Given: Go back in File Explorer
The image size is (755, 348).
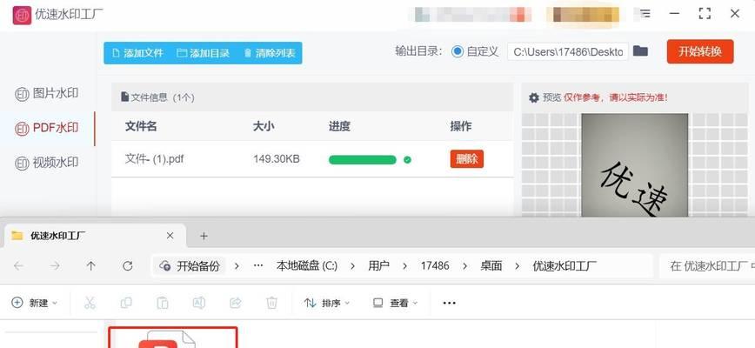Looking at the screenshot, I should click(x=18, y=265).
